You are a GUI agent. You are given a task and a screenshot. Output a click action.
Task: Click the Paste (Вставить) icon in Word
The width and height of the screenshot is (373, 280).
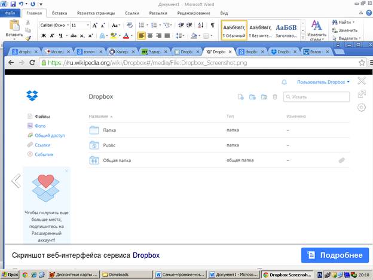point(14,25)
